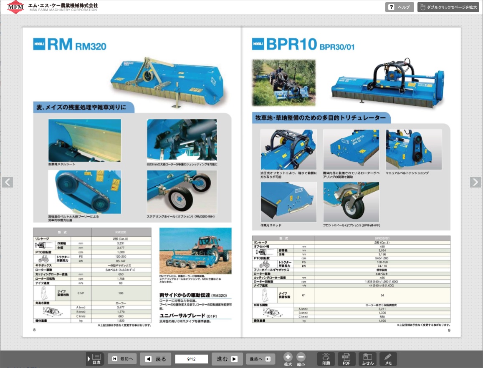The width and height of the screenshot is (483, 368).
Task: Click the red tractor field photo
Action: [x=195, y=251]
